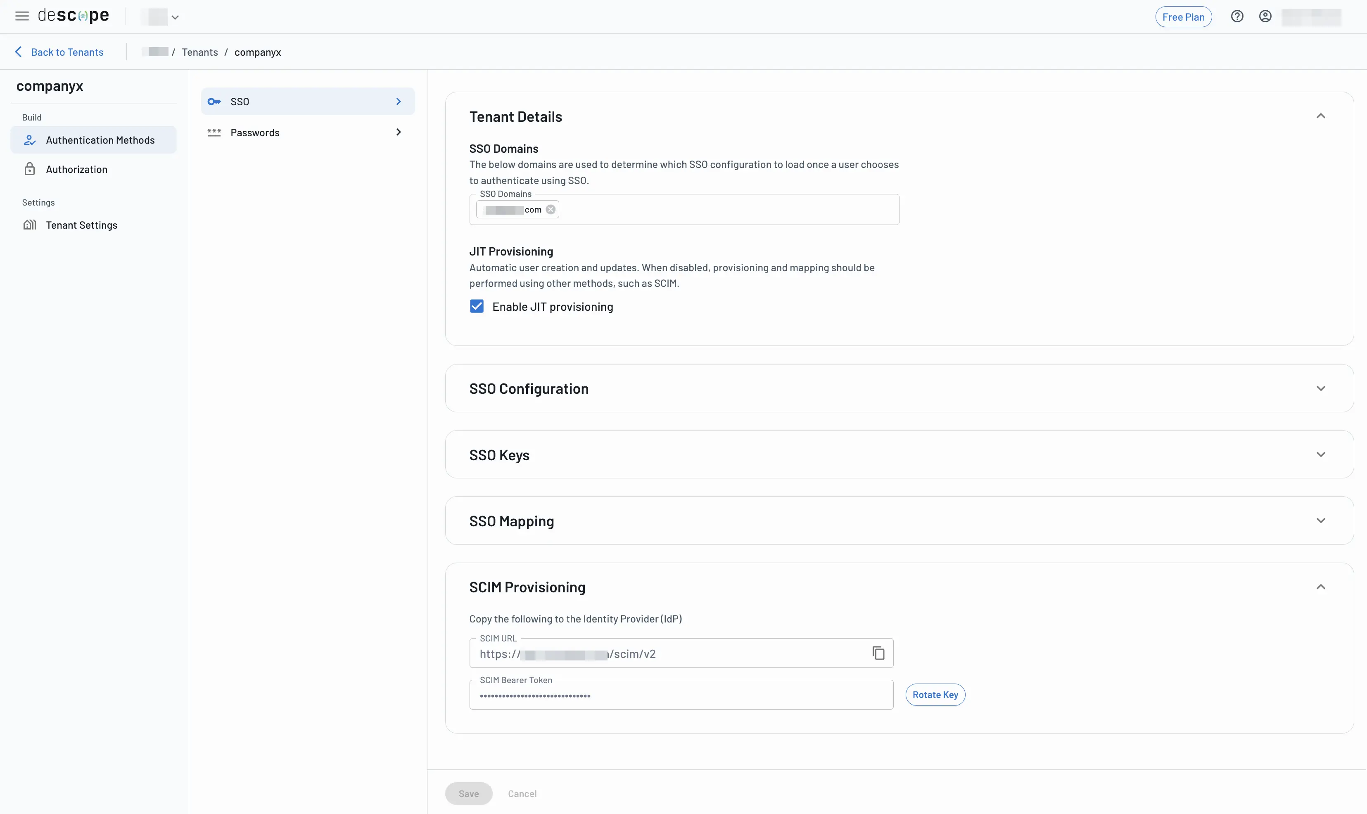Viewport: 1367px width, 814px height.
Task: Click the Descope logo
Action: tap(74, 15)
